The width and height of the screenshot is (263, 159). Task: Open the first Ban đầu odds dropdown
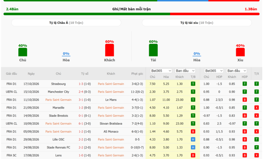pyautogui.click(x=185, y=71)
